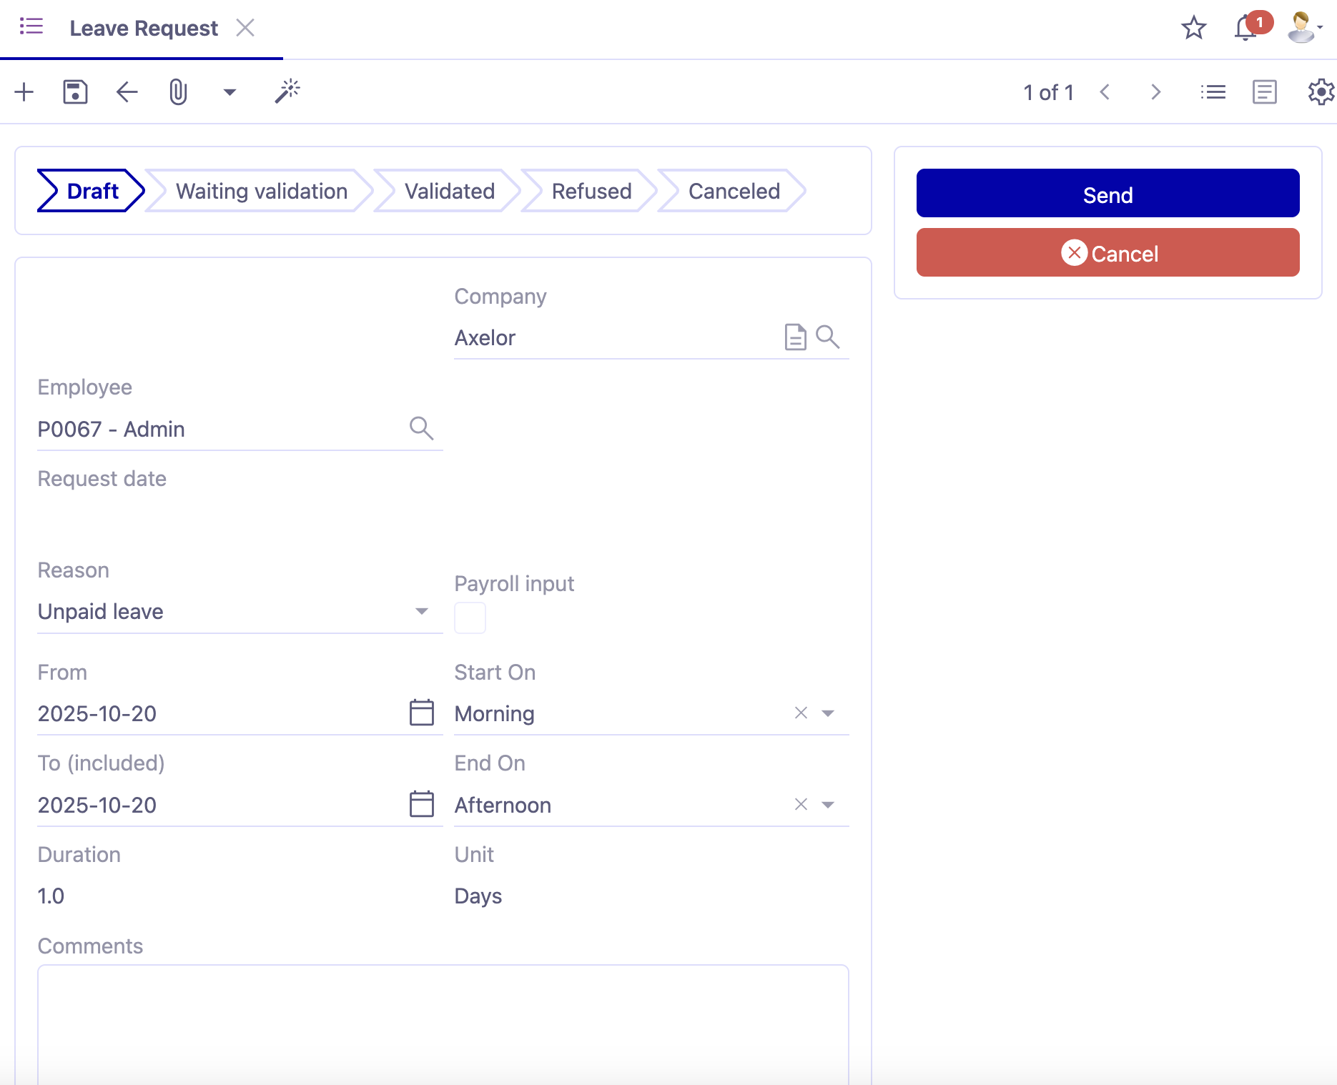Open attachments with the paperclip icon
The width and height of the screenshot is (1337, 1085).
click(177, 91)
